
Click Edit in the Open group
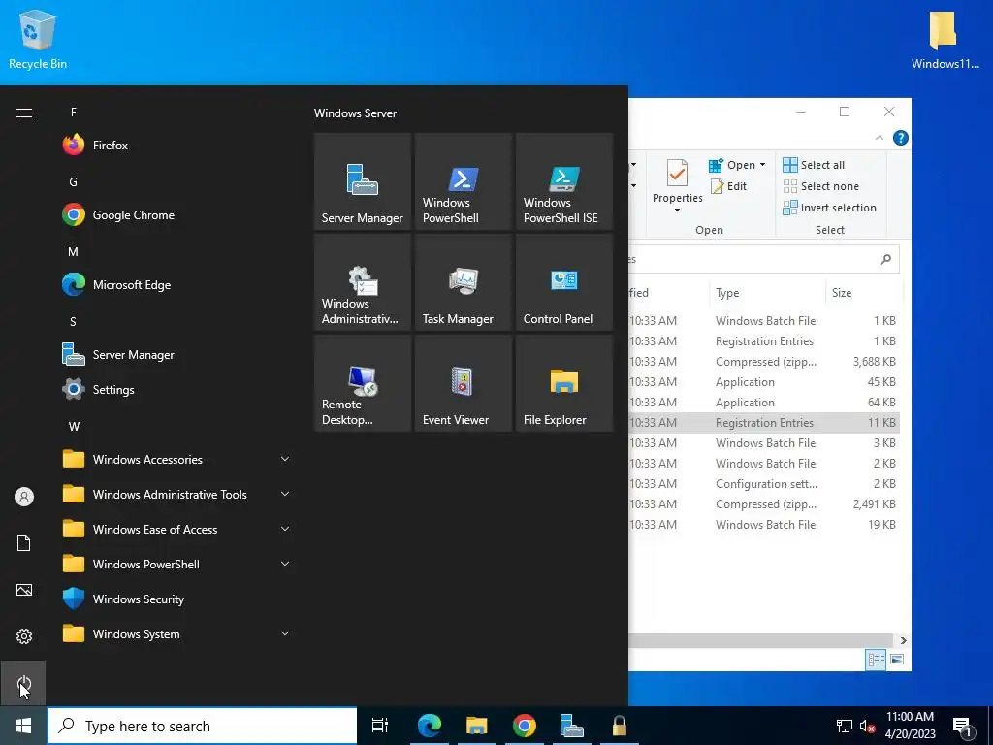pos(728,186)
